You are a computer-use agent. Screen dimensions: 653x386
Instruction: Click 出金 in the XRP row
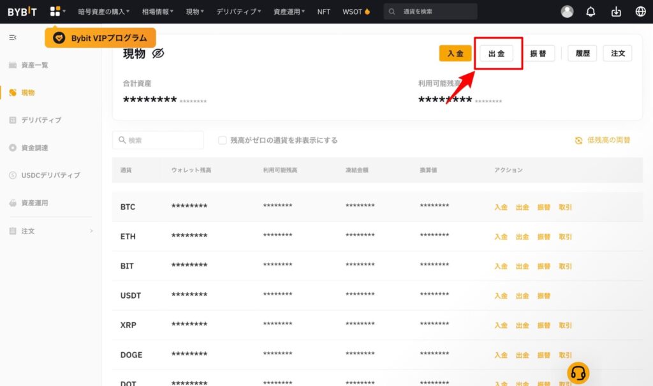[x=522, y=325]
